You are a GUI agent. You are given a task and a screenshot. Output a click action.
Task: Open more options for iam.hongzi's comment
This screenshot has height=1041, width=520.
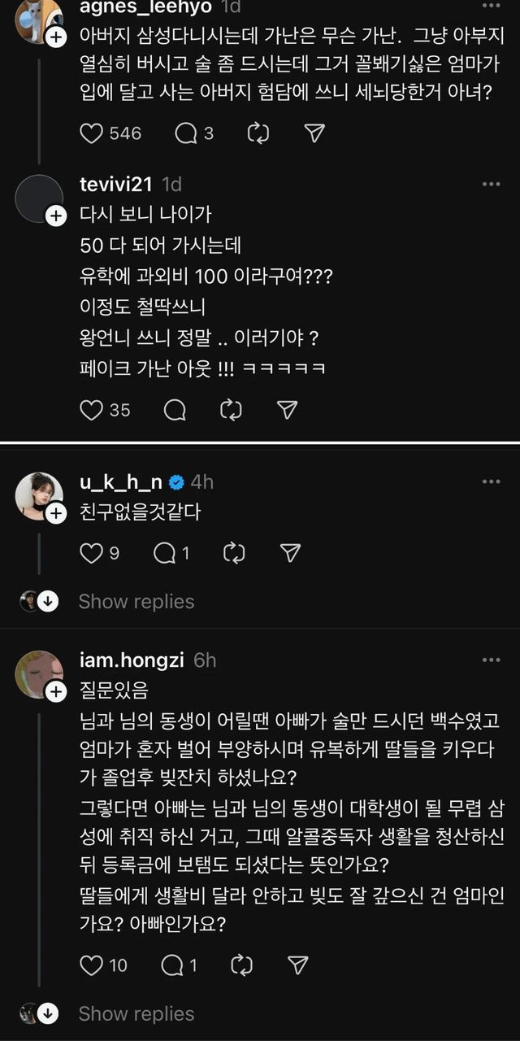(x=491, y=660)
